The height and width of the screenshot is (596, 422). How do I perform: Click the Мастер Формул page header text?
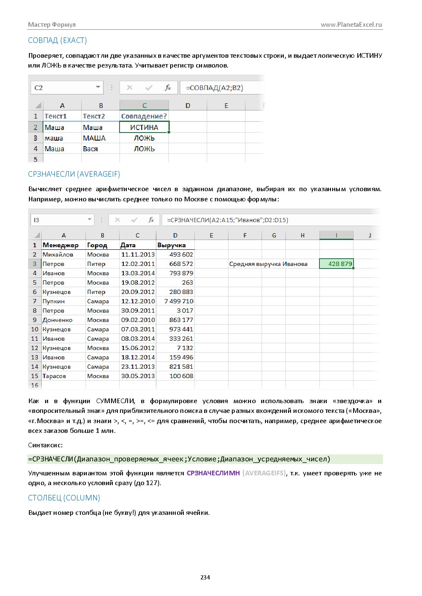(52, 25)
